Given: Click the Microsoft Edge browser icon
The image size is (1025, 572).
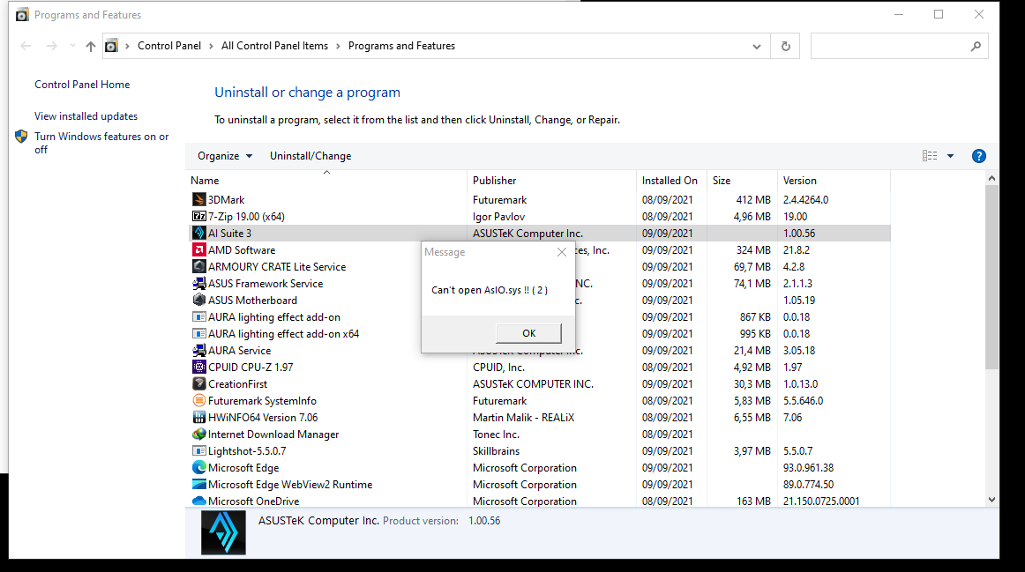Looking at the screenshot, I should [x=199, y=467].
